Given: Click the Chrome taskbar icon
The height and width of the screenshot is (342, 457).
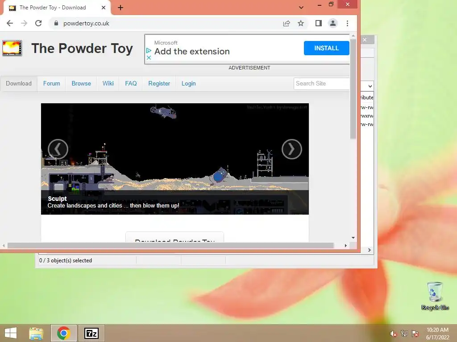Looking at the screenshot, I should point(64,333).
